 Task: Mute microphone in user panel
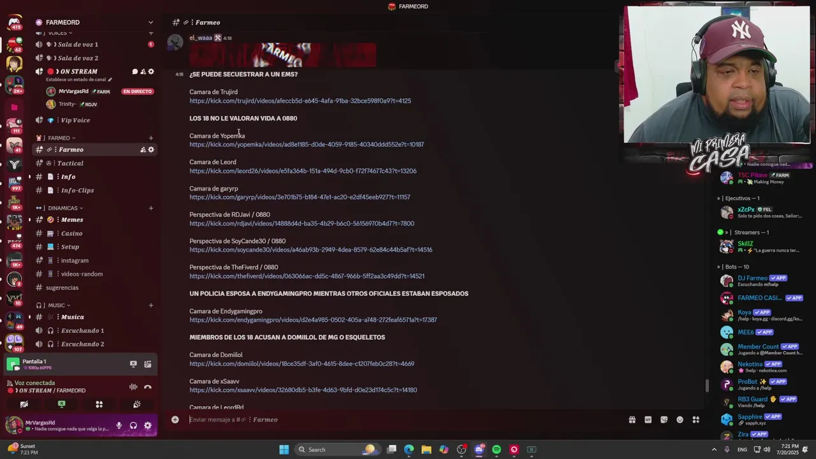click(x=119, y=425)
